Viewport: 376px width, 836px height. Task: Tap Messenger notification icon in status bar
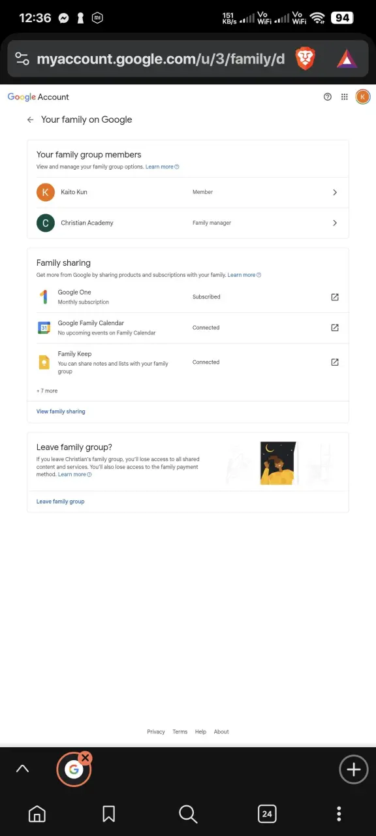tap(64, 18)
